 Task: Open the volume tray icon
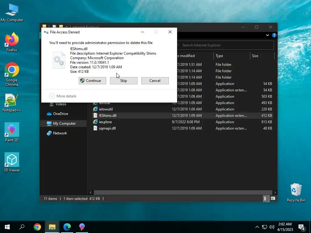click(x=272, y=227)
